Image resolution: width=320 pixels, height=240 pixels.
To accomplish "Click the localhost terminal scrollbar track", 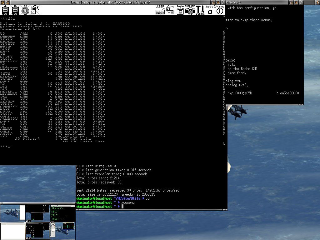I will pyautogui.click(x=223, y=94).
